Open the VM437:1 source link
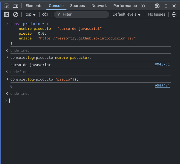The image size is (180, 164). click(x=162, y=64)
